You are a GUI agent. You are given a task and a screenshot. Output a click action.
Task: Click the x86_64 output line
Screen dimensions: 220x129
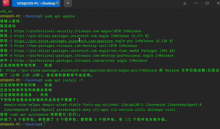tap(6, 11)
